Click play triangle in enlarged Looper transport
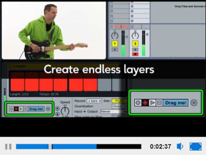 click(x=152, y=103)
